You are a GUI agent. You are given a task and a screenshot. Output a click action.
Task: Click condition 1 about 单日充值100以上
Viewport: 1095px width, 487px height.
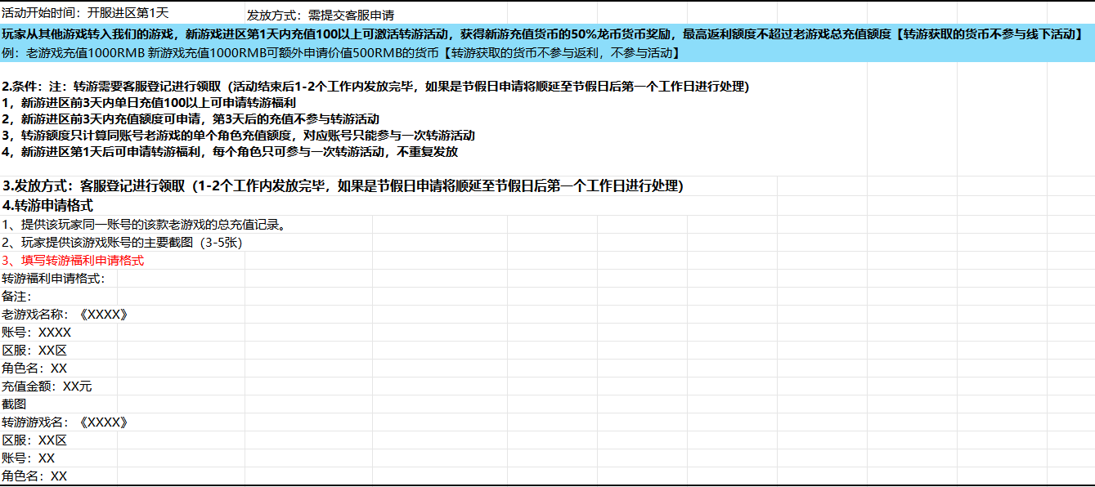148,103
